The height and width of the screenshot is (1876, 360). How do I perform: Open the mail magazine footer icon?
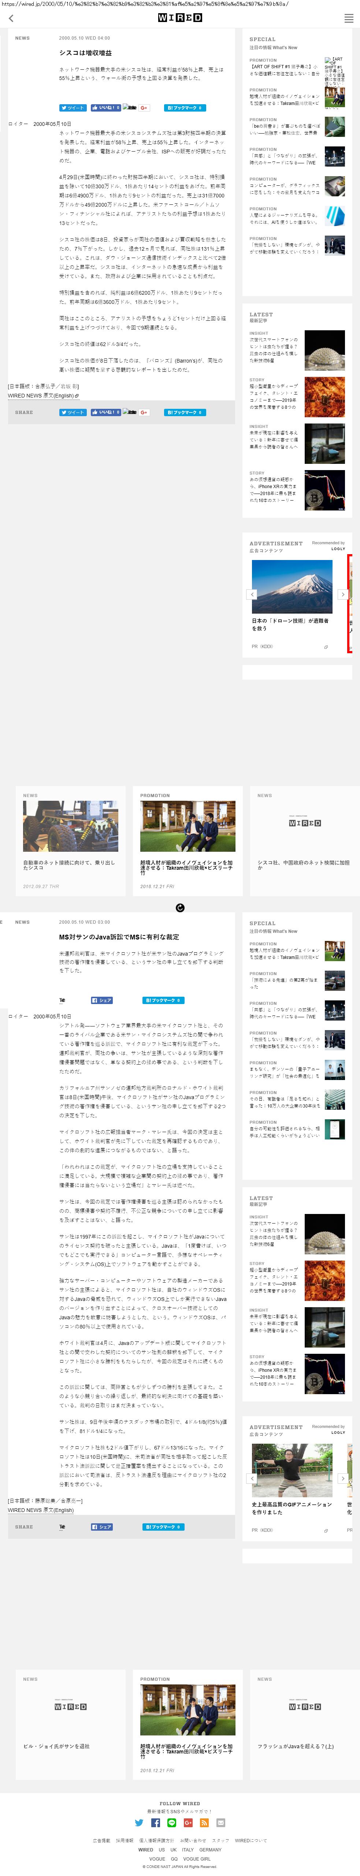(x=220, y=1822)
